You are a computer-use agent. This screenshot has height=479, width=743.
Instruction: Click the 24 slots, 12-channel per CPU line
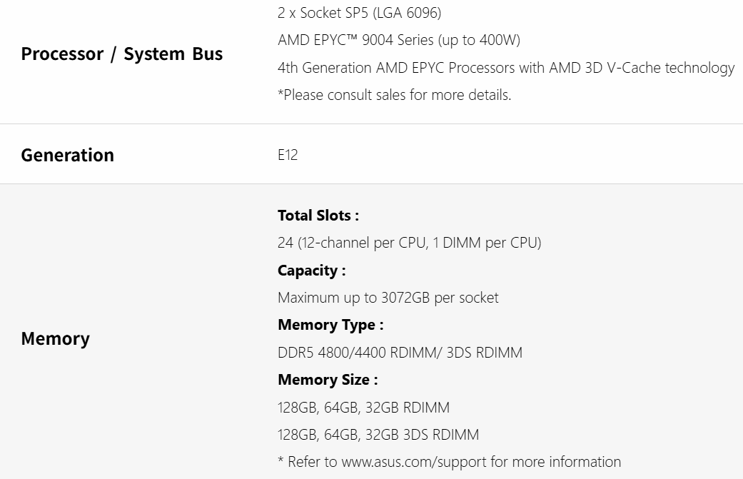point(409,243)
